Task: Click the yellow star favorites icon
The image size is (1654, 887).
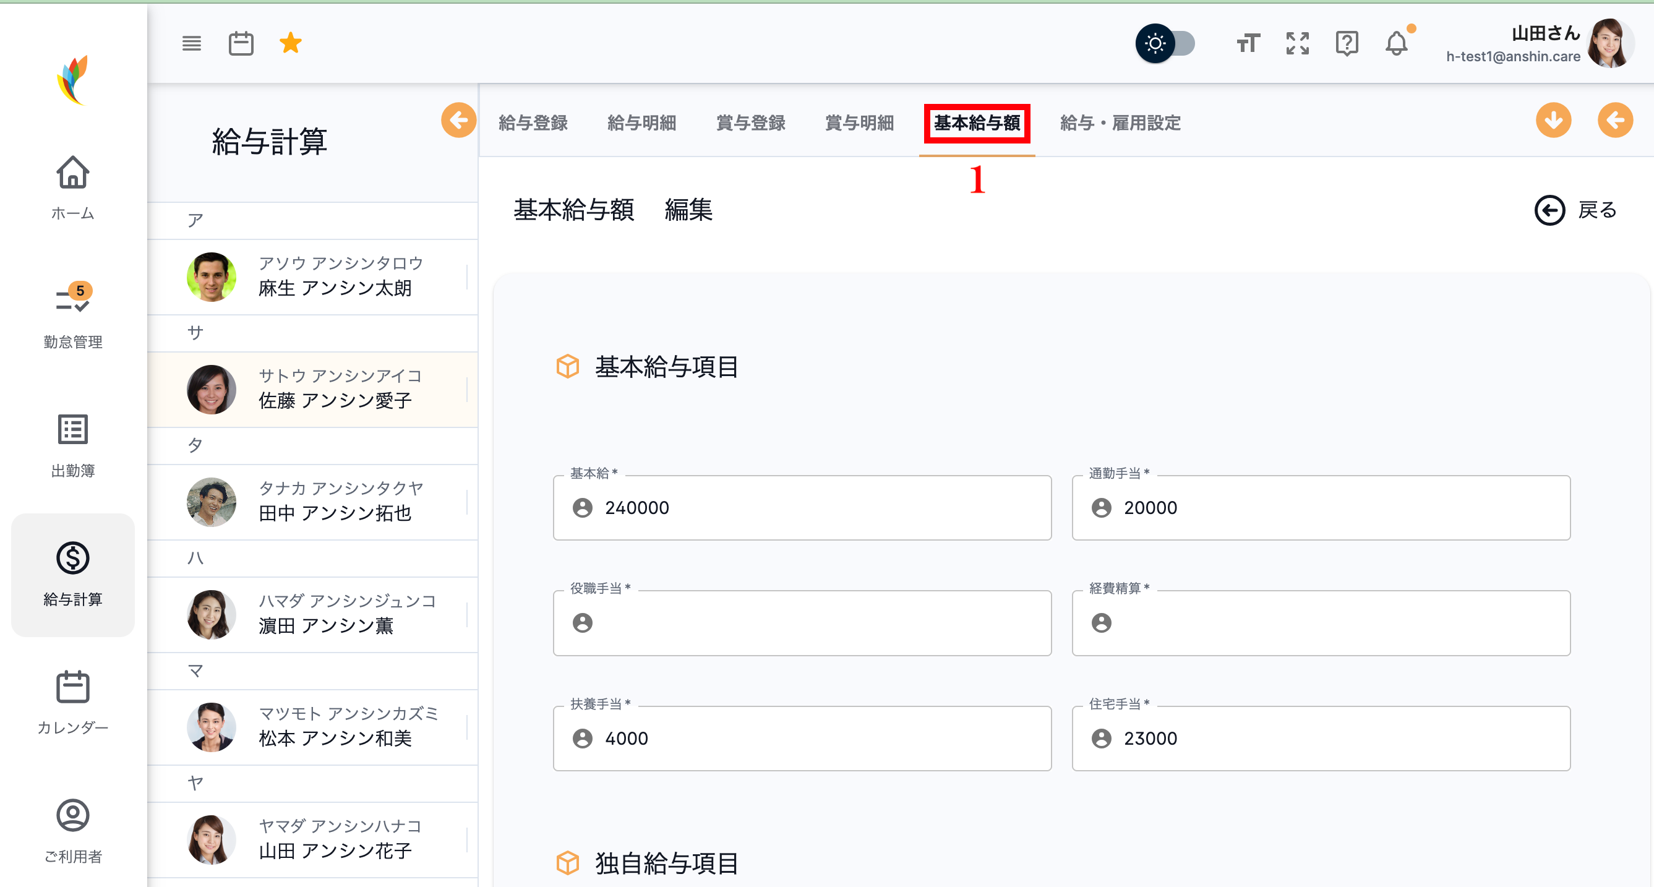Action: click(x=290, y=44)
